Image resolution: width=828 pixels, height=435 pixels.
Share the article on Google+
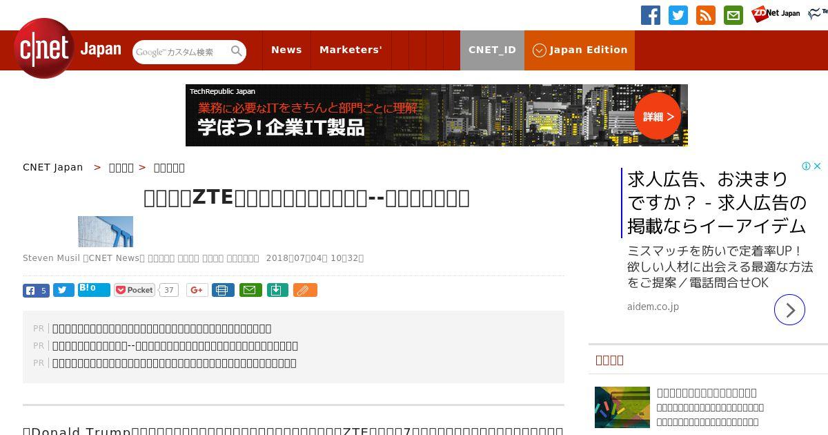point(196,290)
